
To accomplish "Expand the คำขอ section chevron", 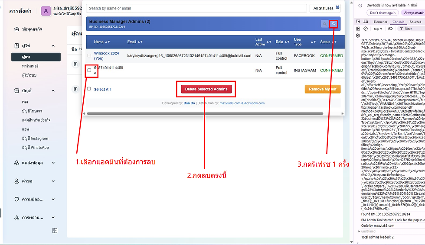I will click(x=53, y=181).
